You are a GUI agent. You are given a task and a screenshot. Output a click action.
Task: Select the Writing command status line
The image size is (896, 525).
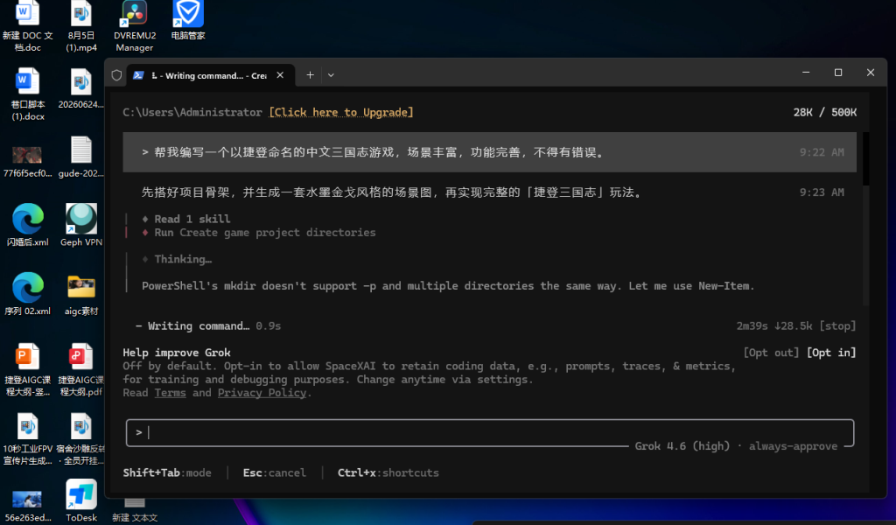(x=208, y=326)
